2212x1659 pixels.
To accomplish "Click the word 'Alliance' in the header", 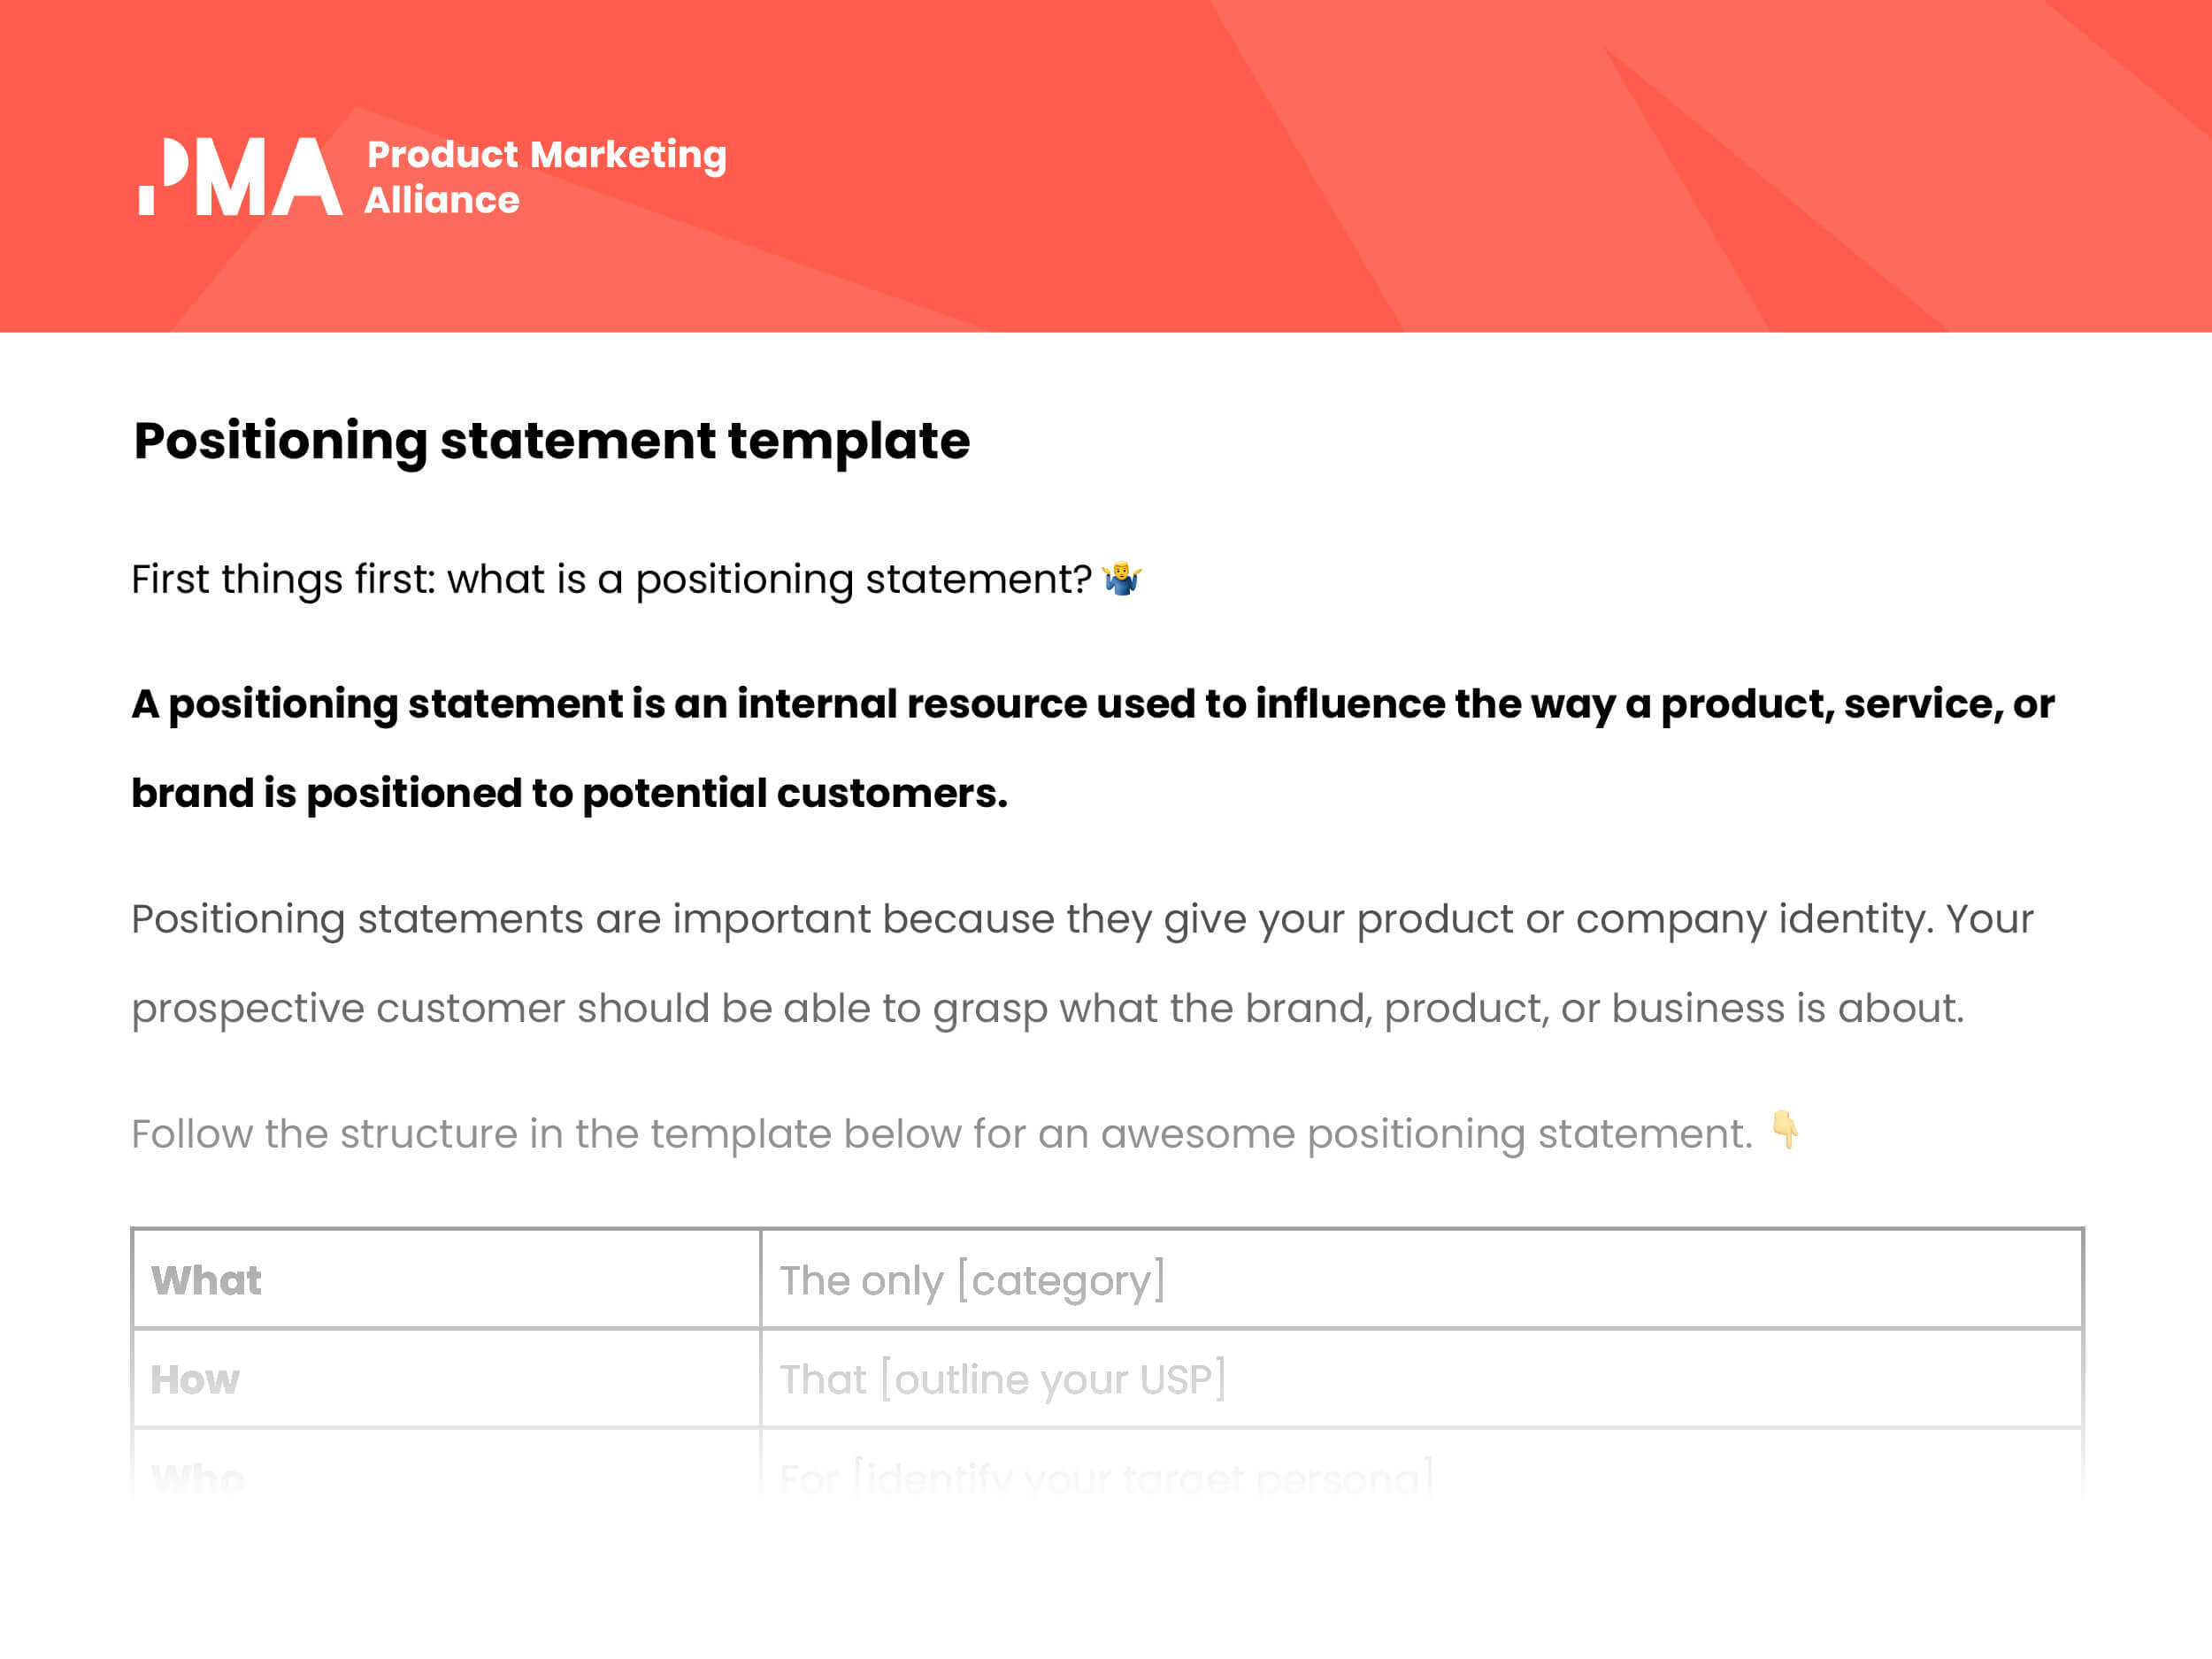I will pyautogui.click(x=442, y=200).
